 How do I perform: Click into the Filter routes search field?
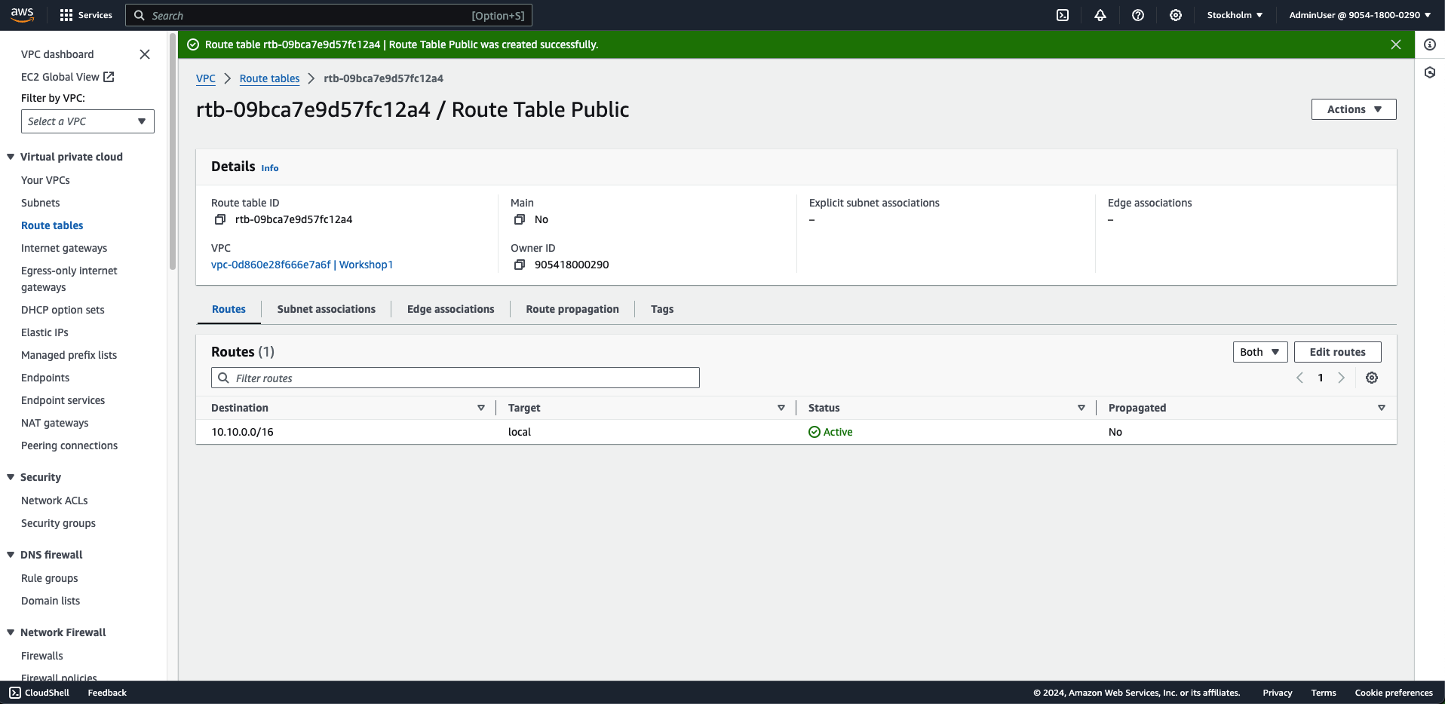point(456,378)
